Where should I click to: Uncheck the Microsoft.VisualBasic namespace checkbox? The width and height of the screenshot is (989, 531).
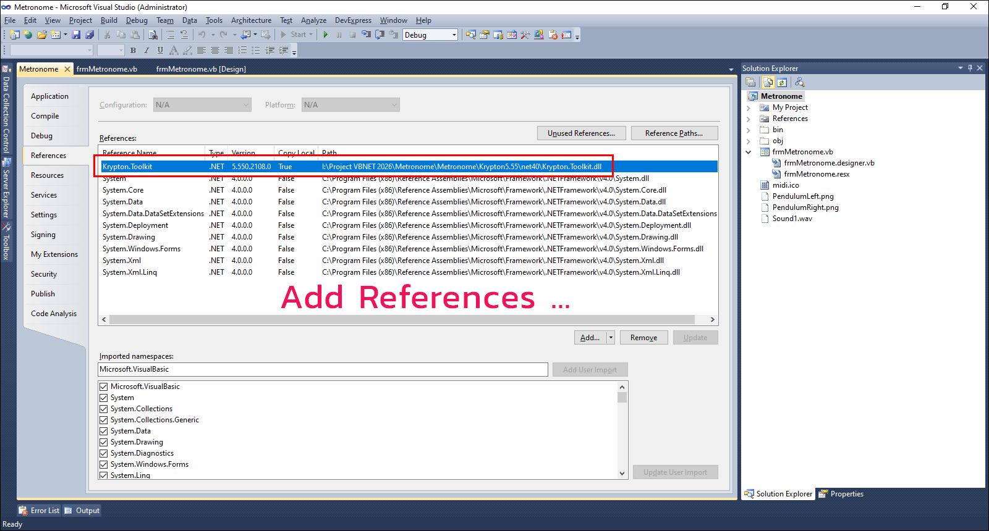tap(104, 387)
